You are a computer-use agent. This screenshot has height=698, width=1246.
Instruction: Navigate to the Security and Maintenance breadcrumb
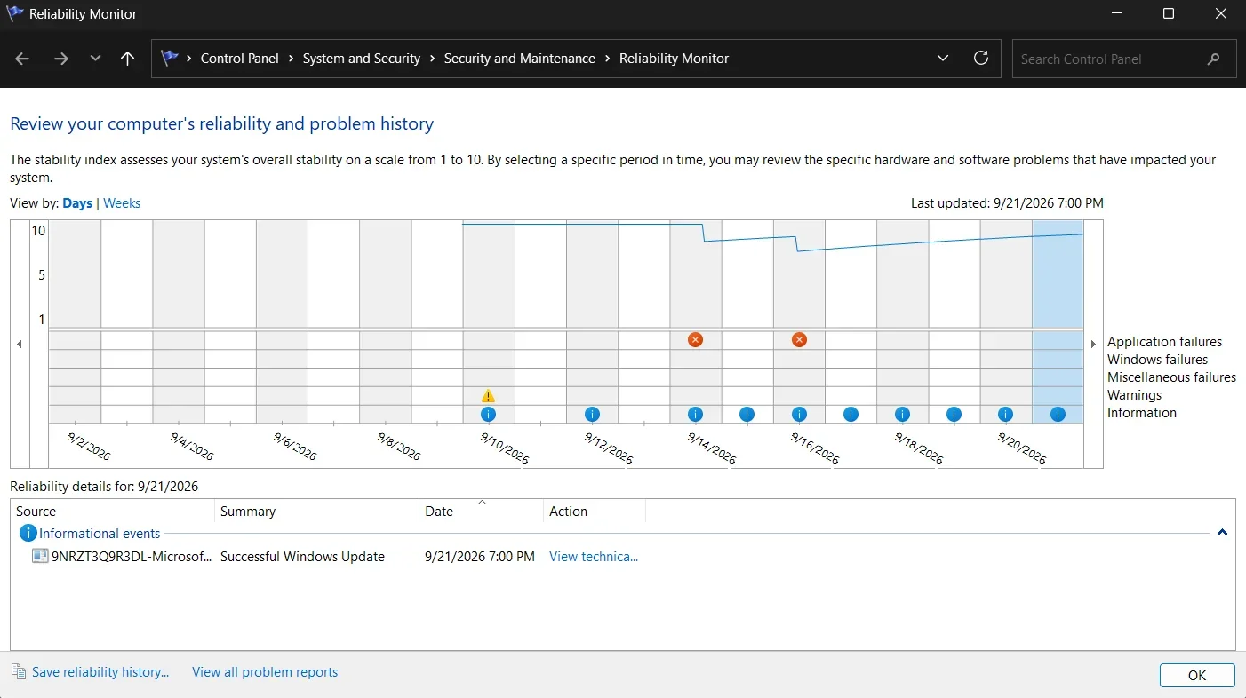click(520, 59)
